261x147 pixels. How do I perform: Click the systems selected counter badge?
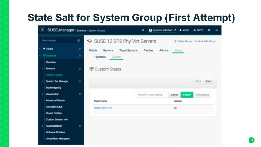pos(150,30)
